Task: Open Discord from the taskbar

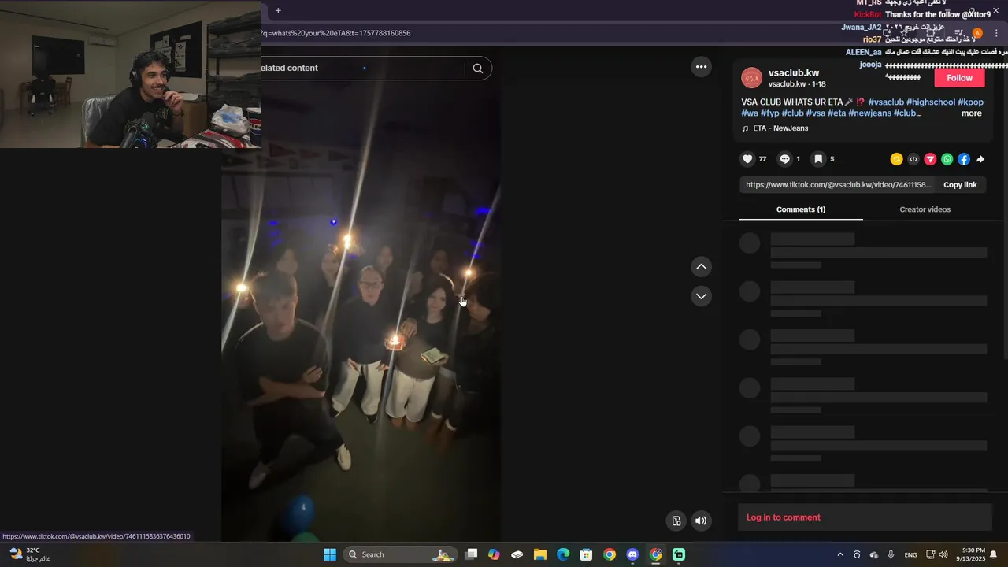Action: 632,554
